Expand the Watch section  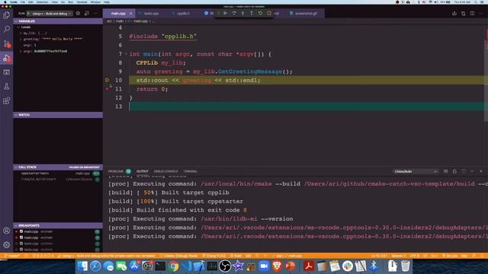point(58,115)
